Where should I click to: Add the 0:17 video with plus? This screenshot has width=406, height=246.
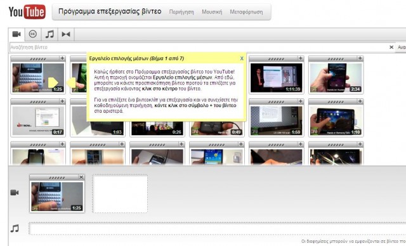(x=62, y=101)
